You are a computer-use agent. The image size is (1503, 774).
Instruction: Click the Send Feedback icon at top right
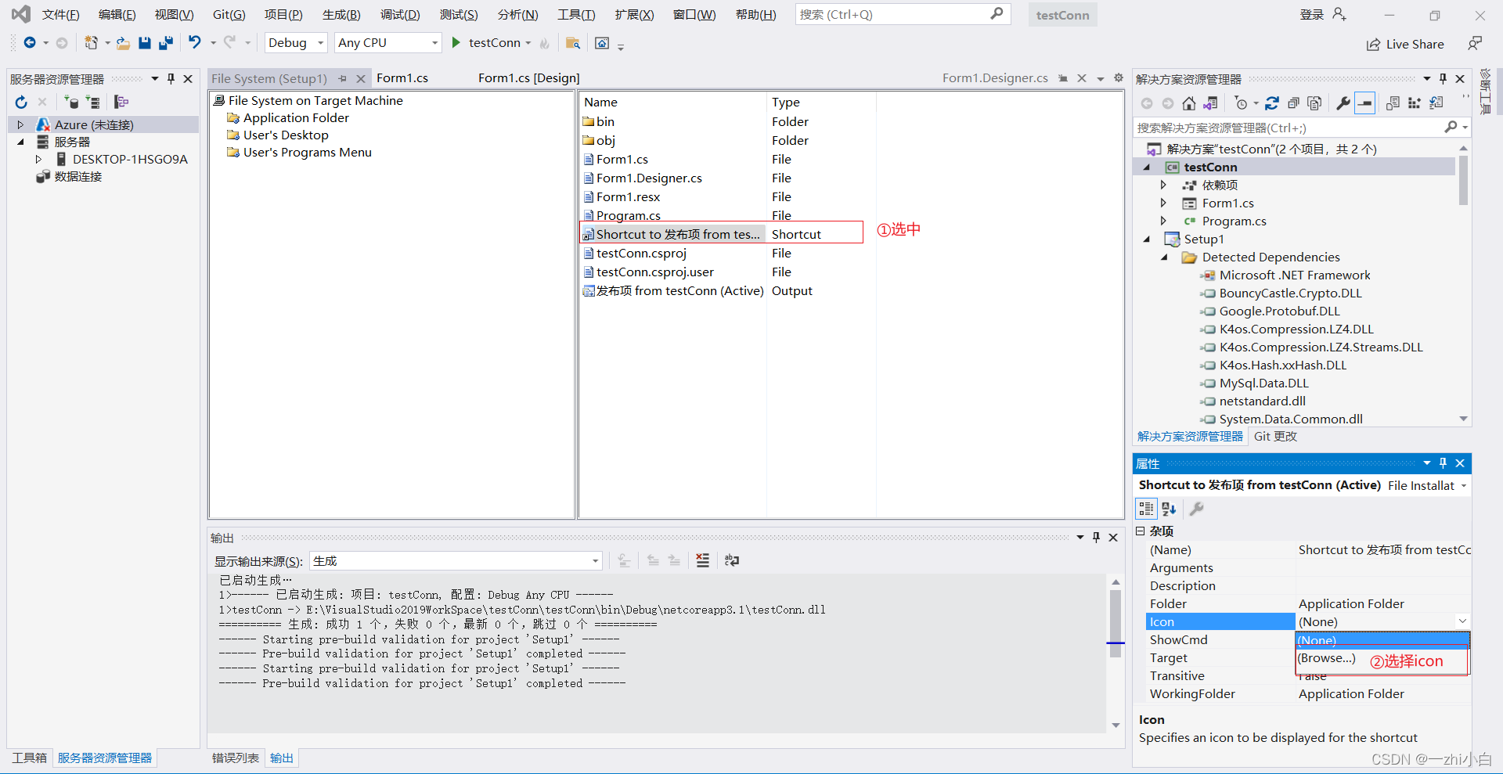pos(1475,44)
